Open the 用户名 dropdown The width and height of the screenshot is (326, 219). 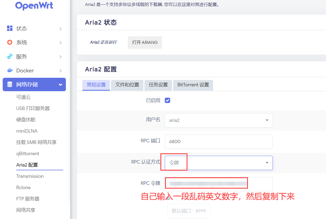coord(219,120)
